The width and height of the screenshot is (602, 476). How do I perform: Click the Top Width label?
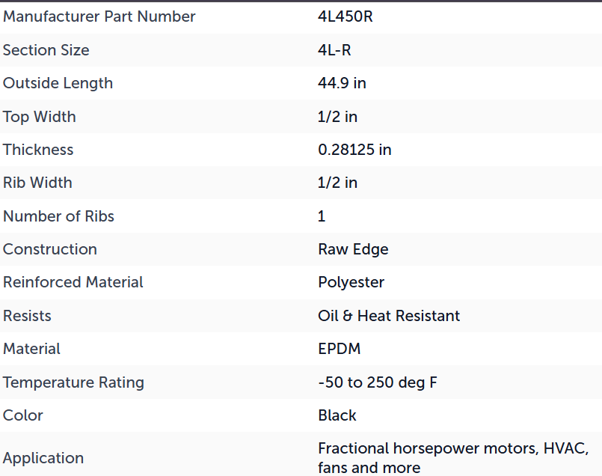(40, 117)
